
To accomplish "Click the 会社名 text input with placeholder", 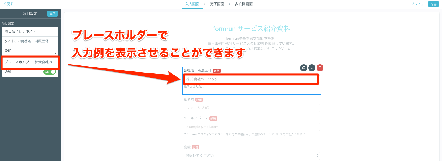I will click(x=251, y=79).
